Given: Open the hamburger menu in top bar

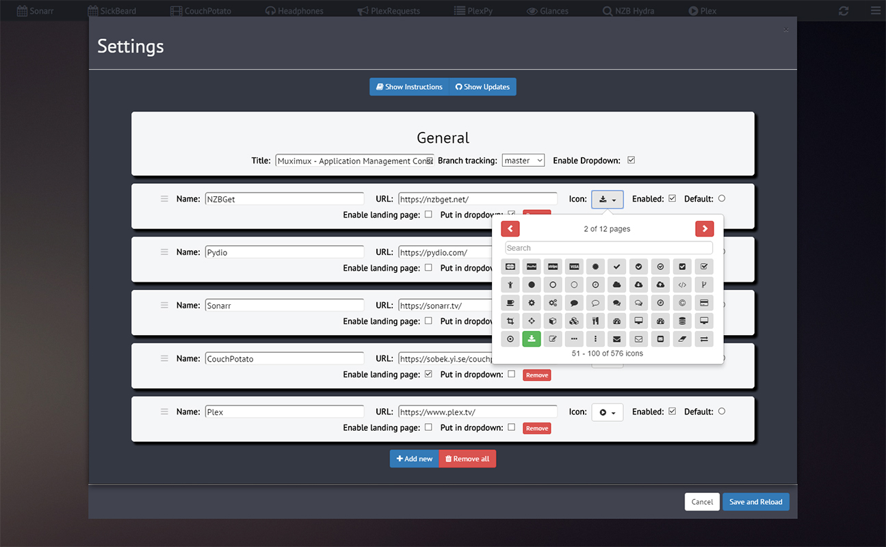Looking at the screenshot, I should pyautogui.click(x=876, y=11).
